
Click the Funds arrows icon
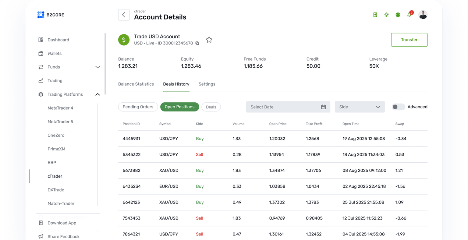coord(41,67)
